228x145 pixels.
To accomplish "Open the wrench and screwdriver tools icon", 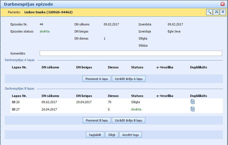I will (216, 12).
